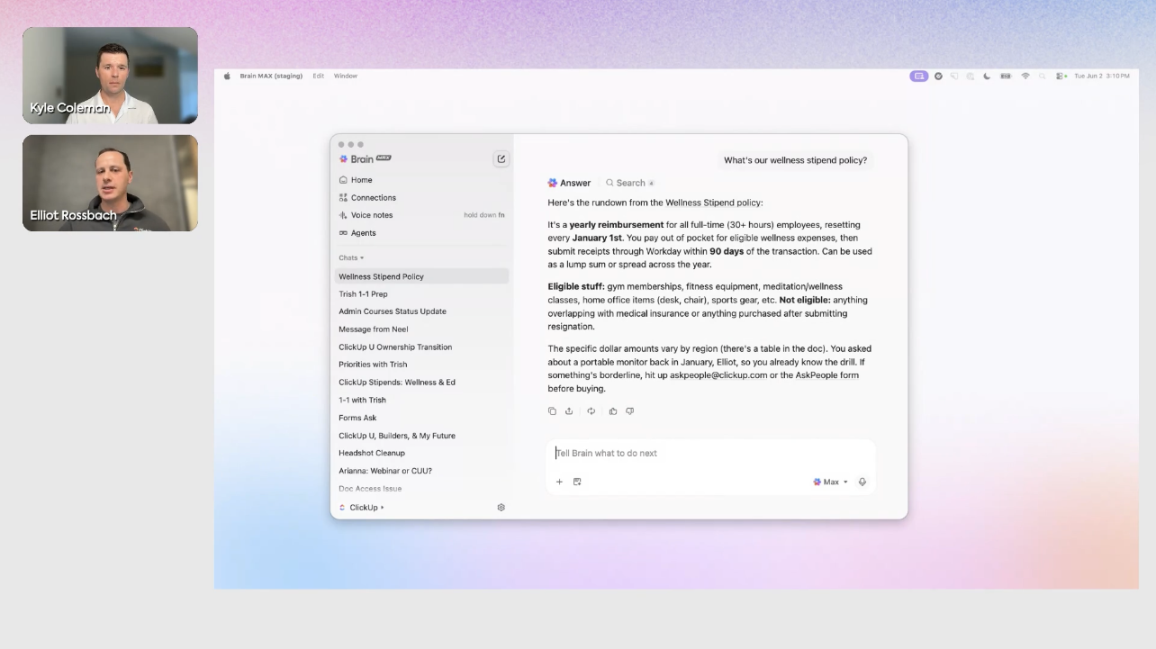Click the wellness stipend question bubble

click(x=796, y=160)
